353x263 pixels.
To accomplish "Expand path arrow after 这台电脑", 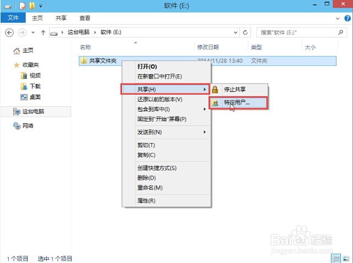I will [95, 32].
